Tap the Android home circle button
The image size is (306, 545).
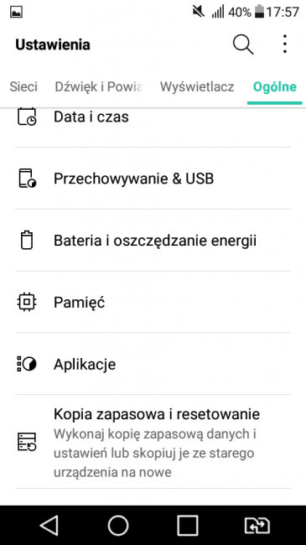(118, 525)
